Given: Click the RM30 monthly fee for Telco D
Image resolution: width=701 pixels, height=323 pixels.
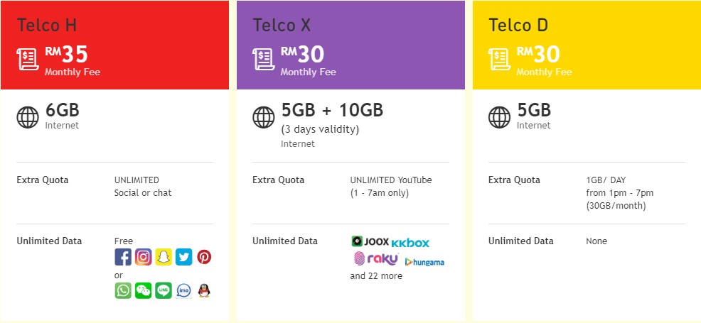Looking at the screenshot, I should pyautogui.click(x=538, y=55).
